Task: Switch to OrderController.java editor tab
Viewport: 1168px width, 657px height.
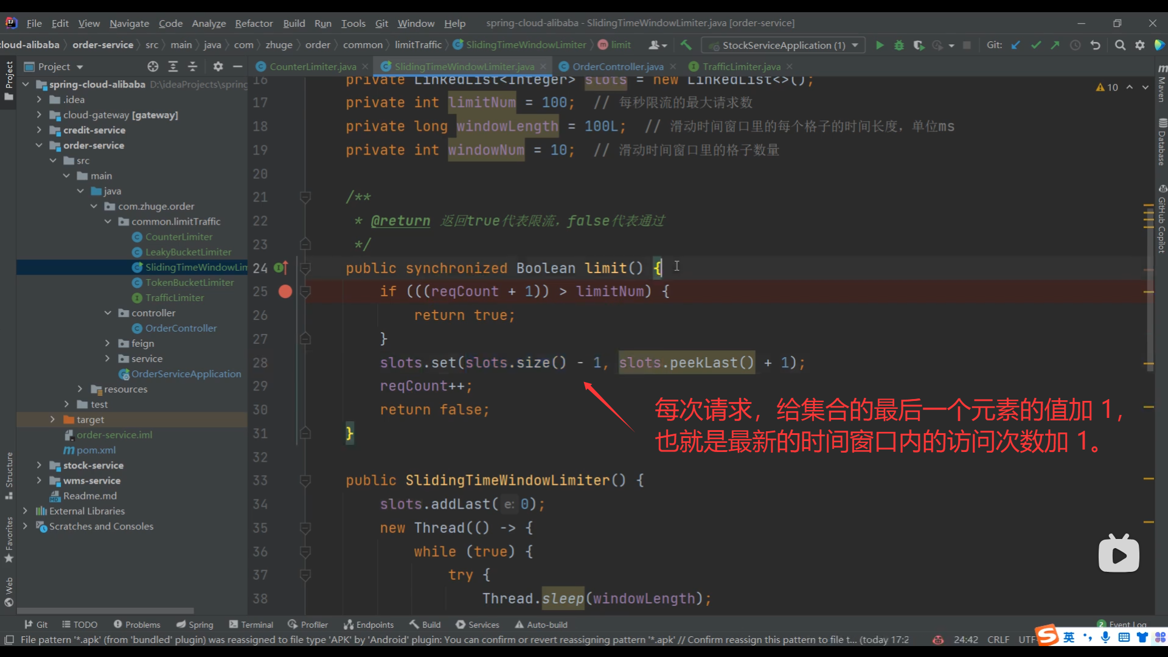Action: (x=617, y=66)
